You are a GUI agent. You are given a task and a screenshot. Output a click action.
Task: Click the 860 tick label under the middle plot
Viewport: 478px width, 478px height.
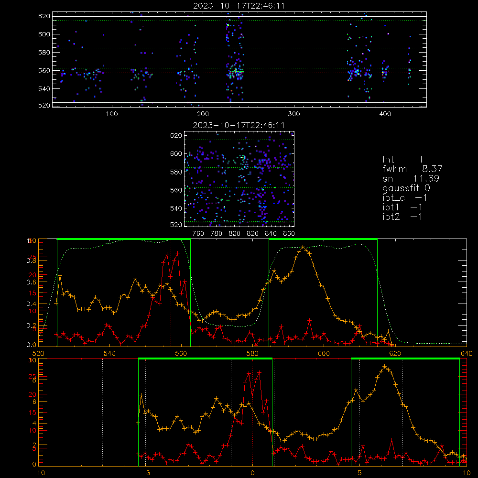pos(289,234)
